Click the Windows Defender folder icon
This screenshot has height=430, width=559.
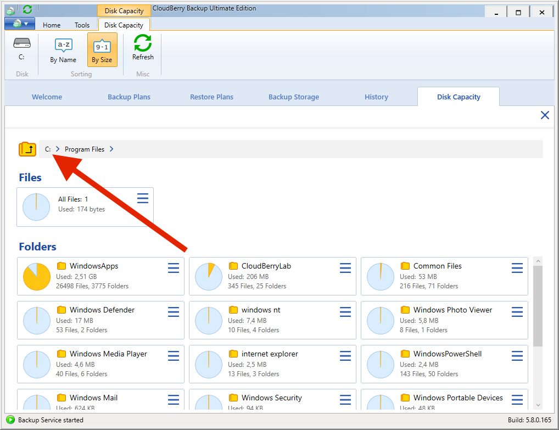pos(62,310)
